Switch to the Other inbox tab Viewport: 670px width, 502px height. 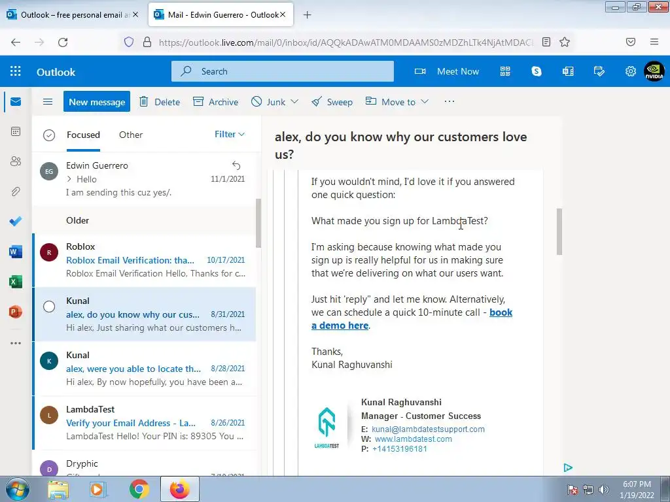coord(131,135)
